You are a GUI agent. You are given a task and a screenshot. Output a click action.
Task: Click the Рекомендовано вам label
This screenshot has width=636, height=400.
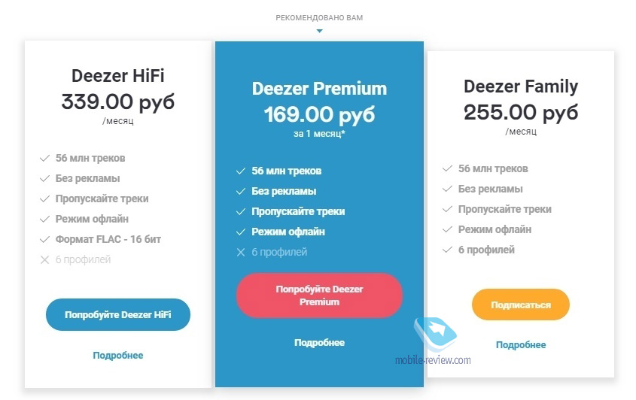coord(319,18)
